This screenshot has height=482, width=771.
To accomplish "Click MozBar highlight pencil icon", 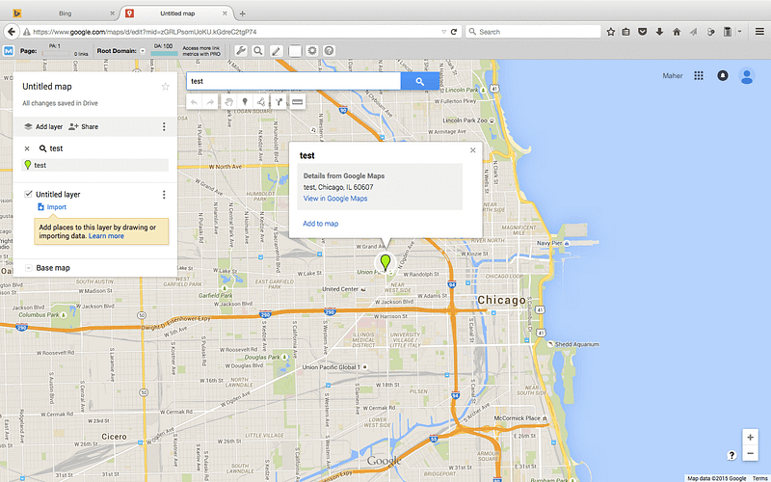I will click(277, 51).
